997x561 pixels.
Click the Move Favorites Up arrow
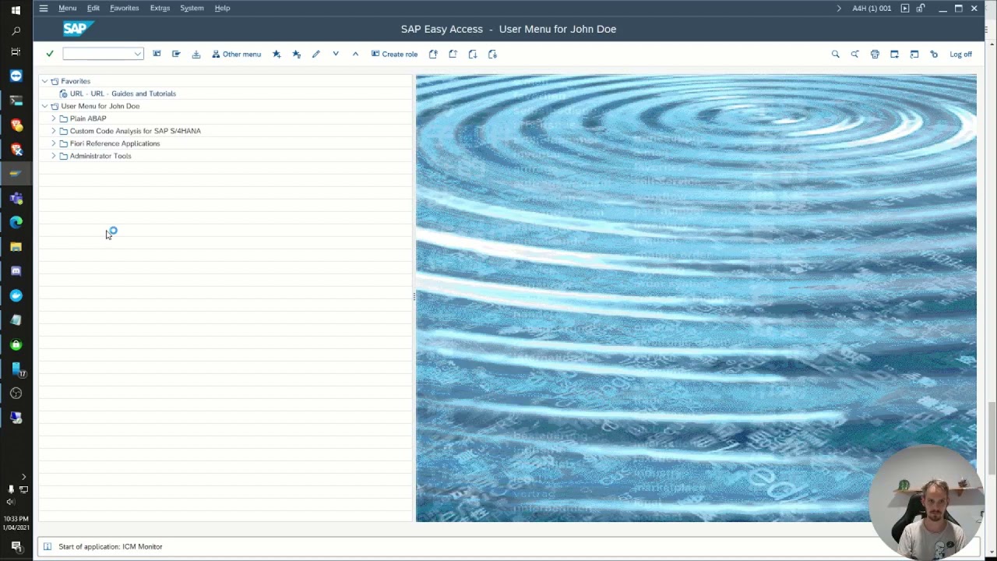355,54
